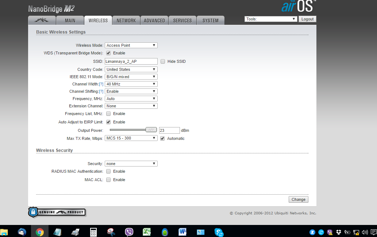
Task: Enable the Hide SSID checkbox
Action: [x=163, y=61]
